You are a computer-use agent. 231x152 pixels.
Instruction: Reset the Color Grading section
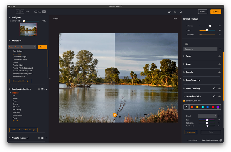pyautogui.click(x=214, y=88)
